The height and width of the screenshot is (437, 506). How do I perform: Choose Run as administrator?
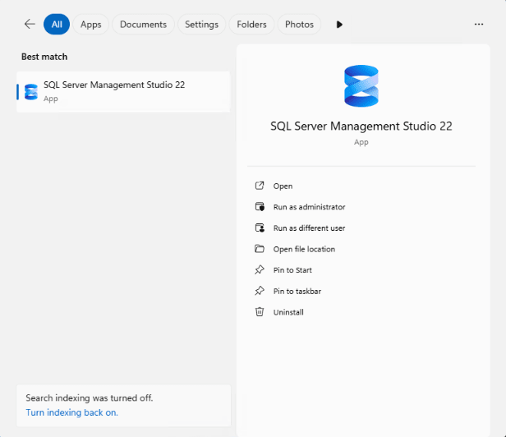pyautogui.click(x=309, y=207)
